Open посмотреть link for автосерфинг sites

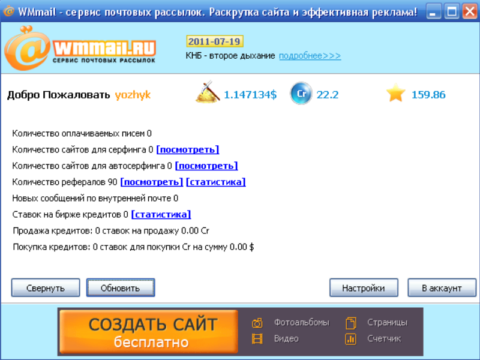206,166
